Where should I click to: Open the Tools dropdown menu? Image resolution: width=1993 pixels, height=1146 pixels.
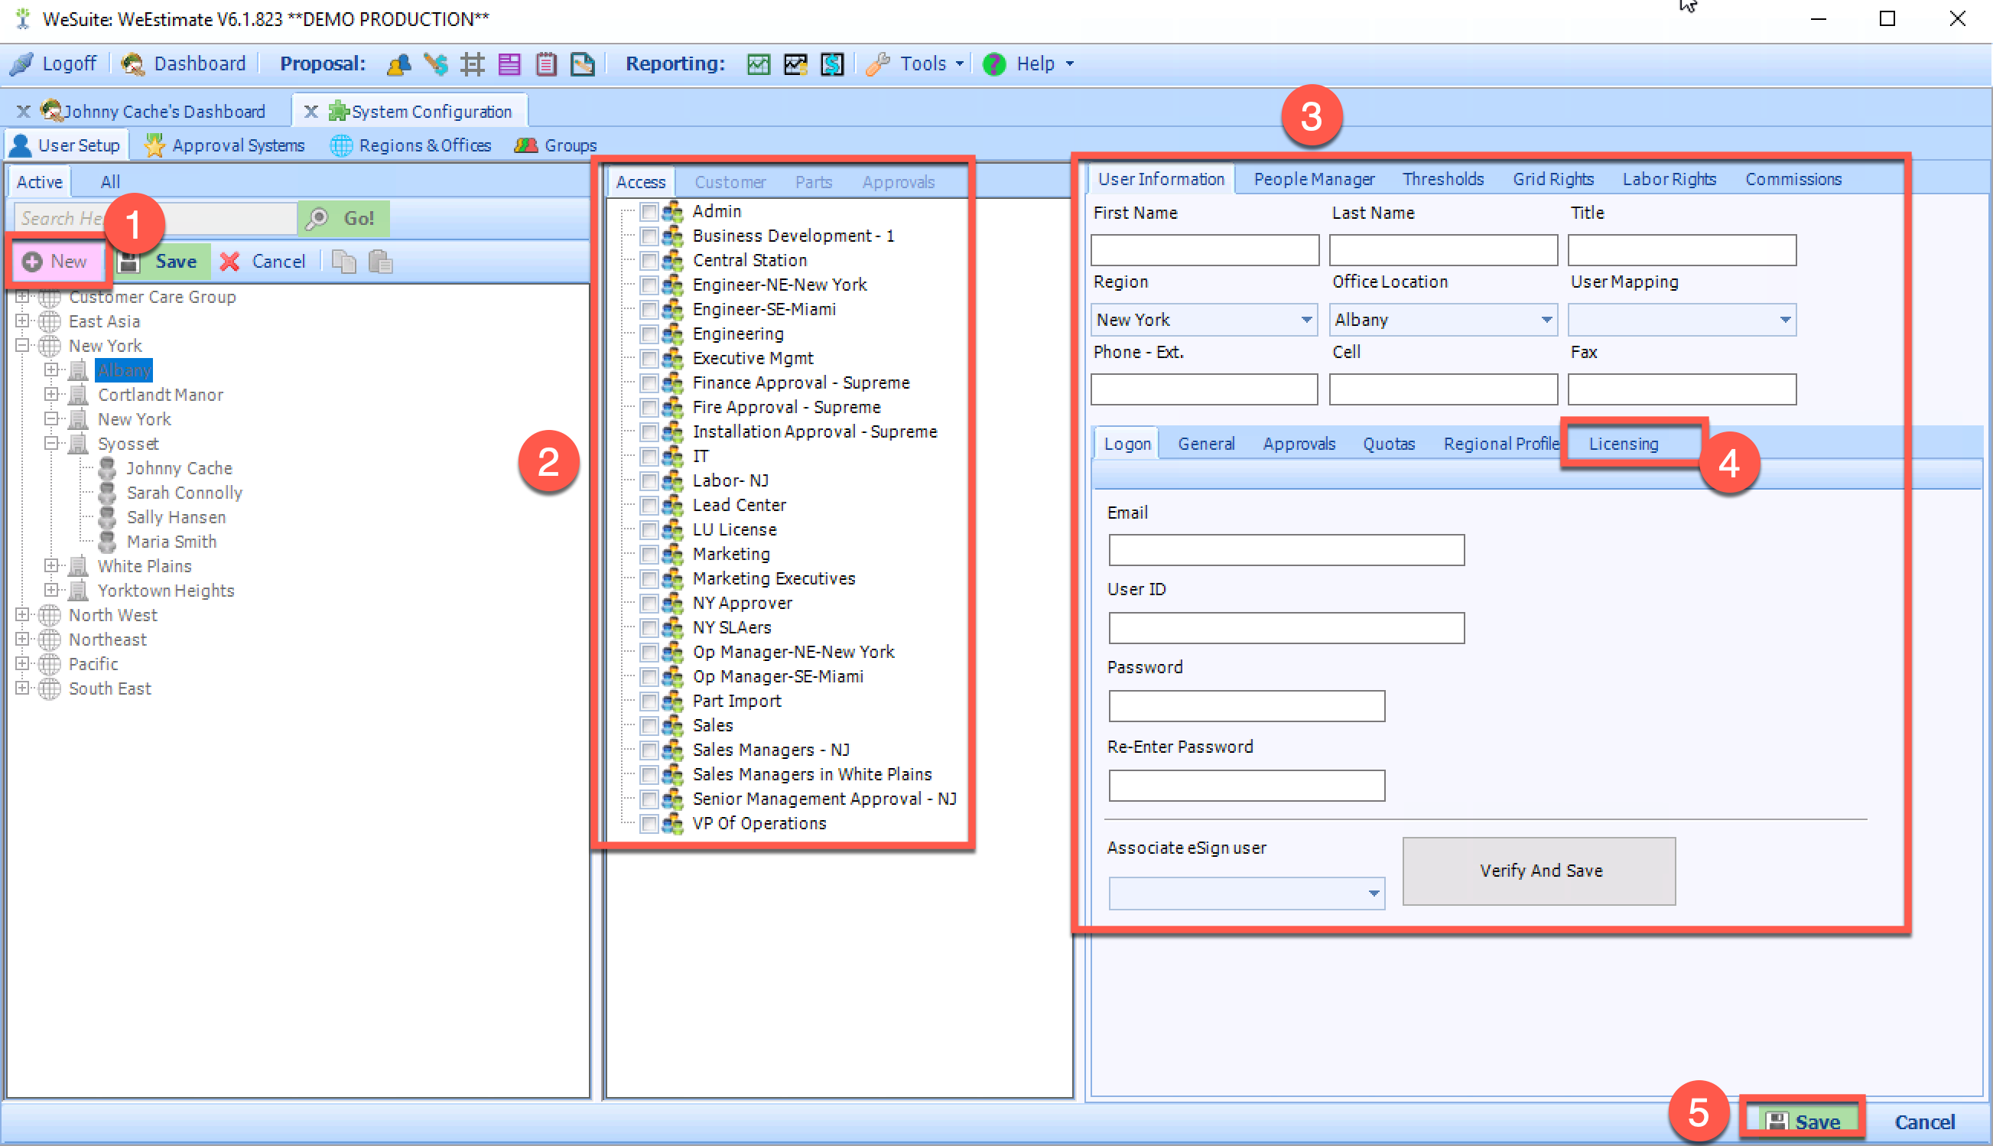(915, 63)
